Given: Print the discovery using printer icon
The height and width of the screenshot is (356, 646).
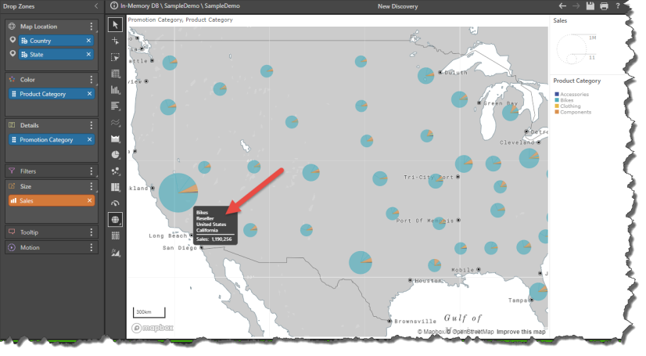Looking at the screenshot, I should click(x=604, y=6).
